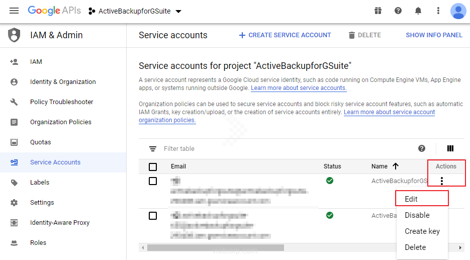Expand the ActiveBackupforGSuite project selector
Screen dimensions: 470x260
click(135, 11)
